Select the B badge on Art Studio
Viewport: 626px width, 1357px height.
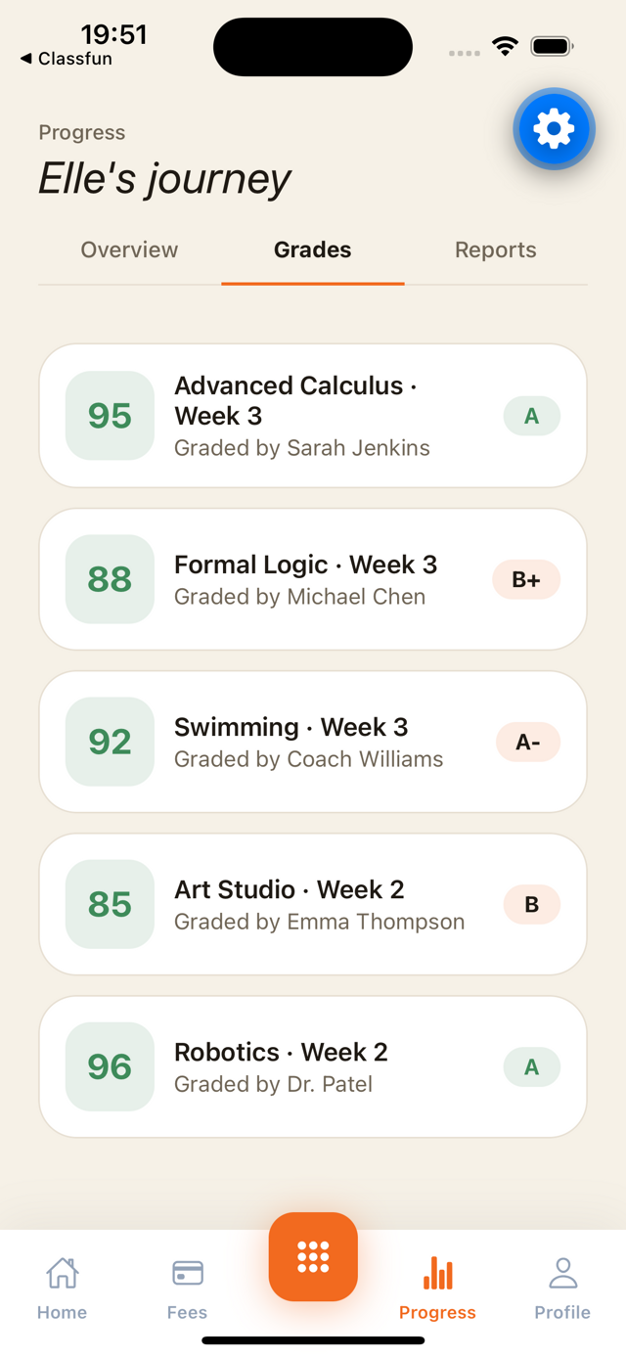531,904
